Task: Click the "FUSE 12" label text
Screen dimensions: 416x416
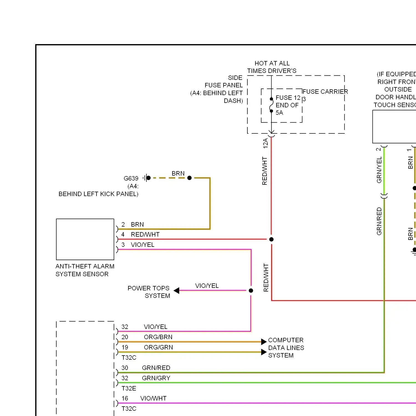Action: [x=288, y=98]
